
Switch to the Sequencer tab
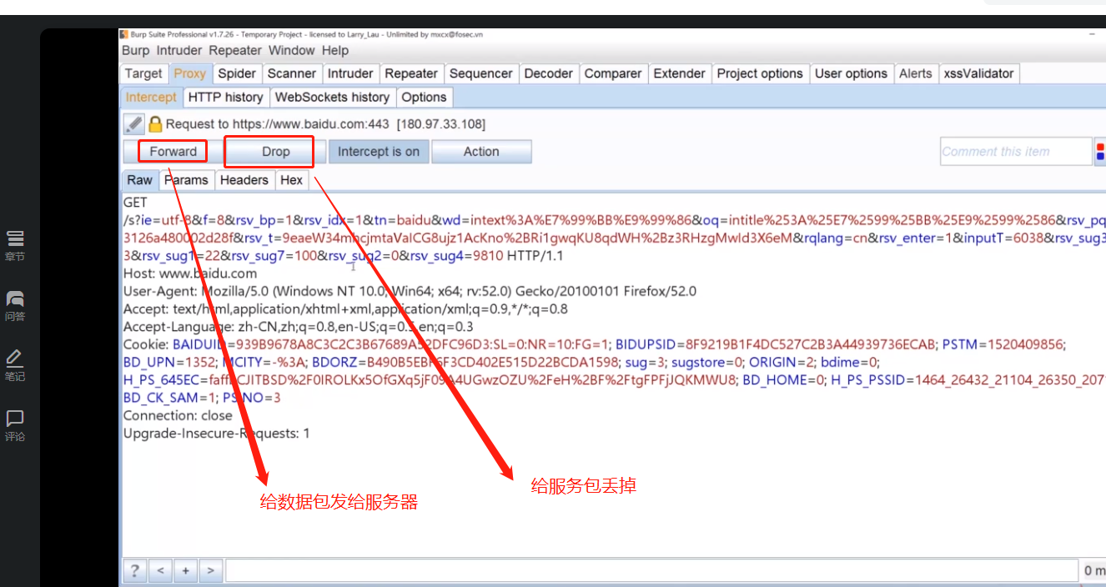tap(481, 73)
